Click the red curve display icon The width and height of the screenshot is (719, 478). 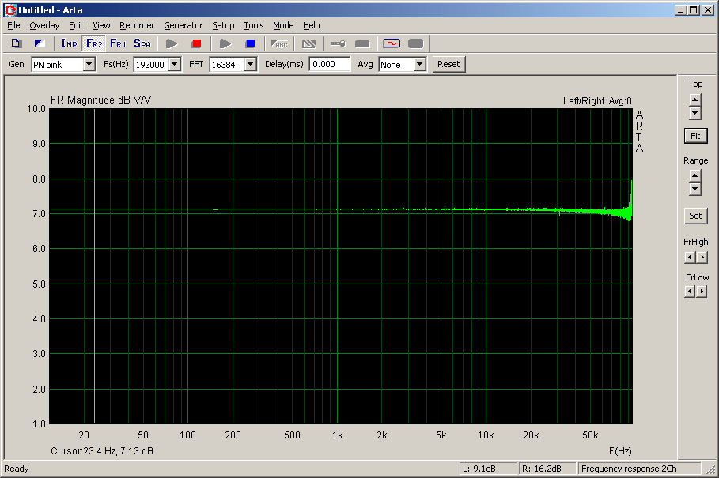[392, 43]
